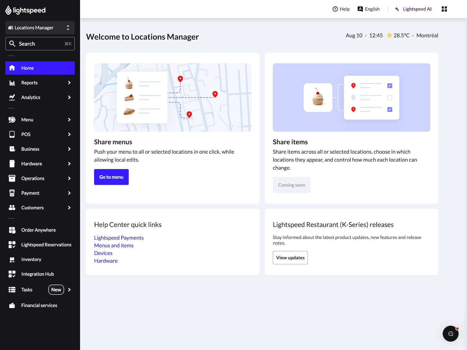Viewport: 467px width, 350px height.
Task: Click the Menu plate icon in sidebar
Action: 12,120
